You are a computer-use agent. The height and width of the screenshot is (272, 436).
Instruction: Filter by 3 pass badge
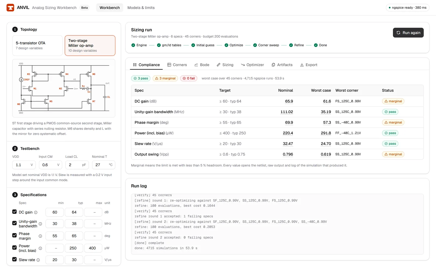(x=141, y=78)
